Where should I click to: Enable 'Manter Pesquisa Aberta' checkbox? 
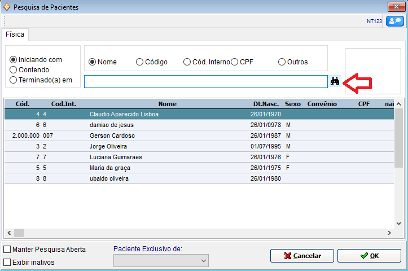click(7, 249)
